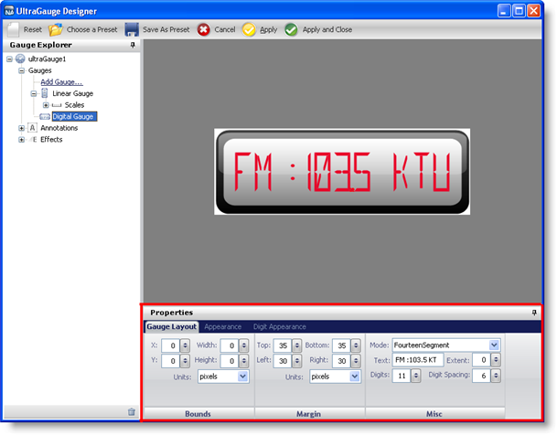The width and height of the screenshot is (557, 435).
Task: Click the Height spinner arrows
Action: tap(243, 361)
